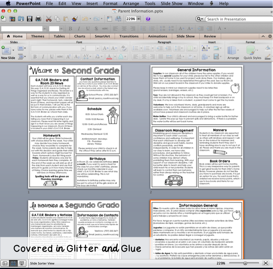Open the Apple menu
Image resolution: width=273 pixels, height=269 pixels.
point(8,3)
